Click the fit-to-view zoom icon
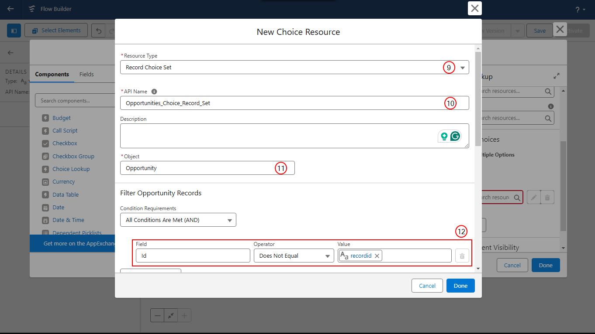595x334 pixels. point(171,315)
